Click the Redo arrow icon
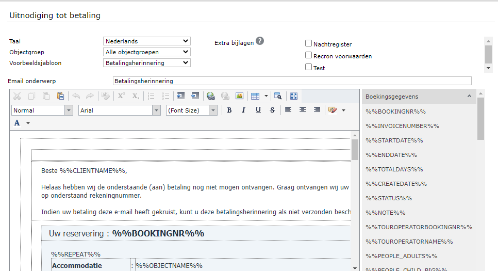The width and height of the screenshot is (498, 271). coord(90,96)
